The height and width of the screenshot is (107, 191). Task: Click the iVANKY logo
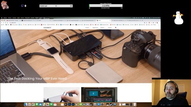pos(47,28)
